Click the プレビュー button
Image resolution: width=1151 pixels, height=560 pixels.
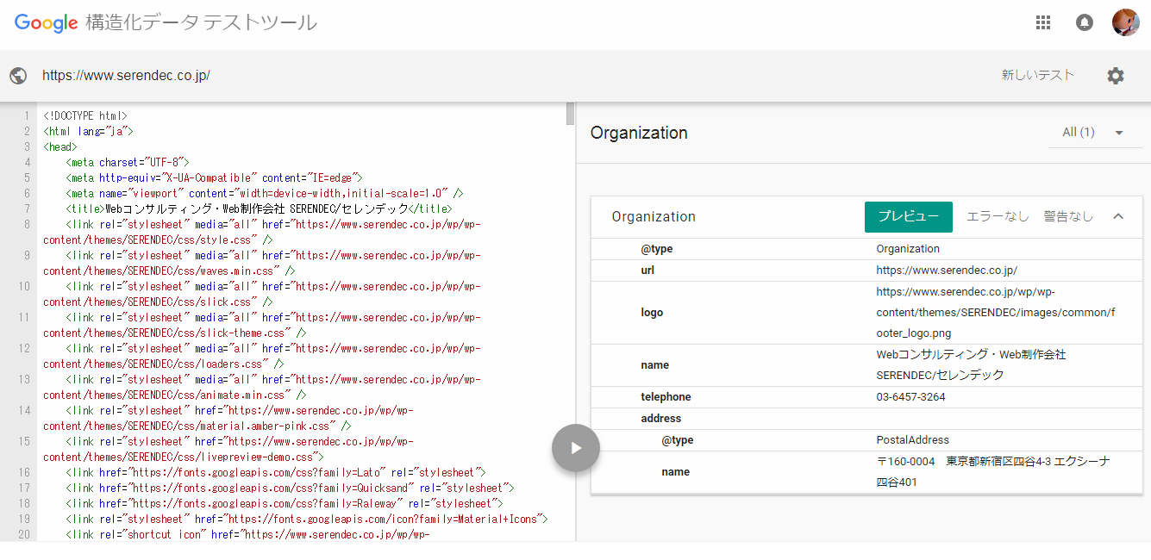(x=909, y=216)
